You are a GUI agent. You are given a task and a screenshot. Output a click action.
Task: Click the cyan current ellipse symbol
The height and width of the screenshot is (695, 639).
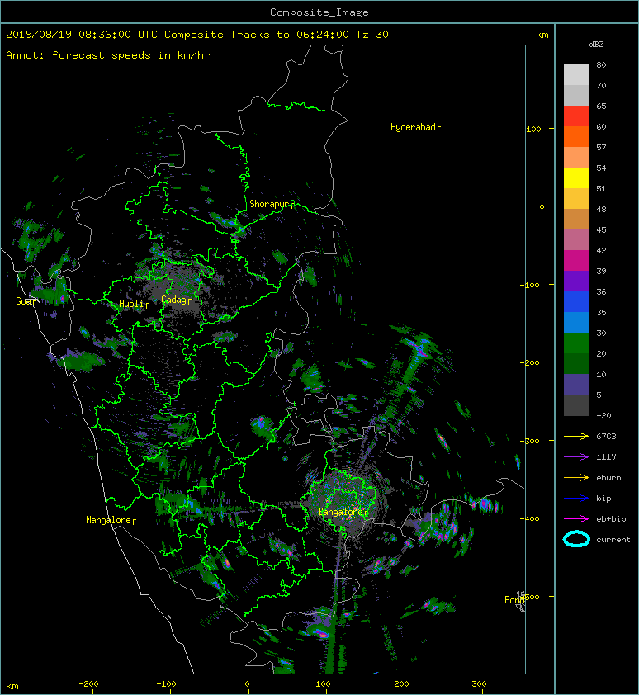[x=576, y=539]
